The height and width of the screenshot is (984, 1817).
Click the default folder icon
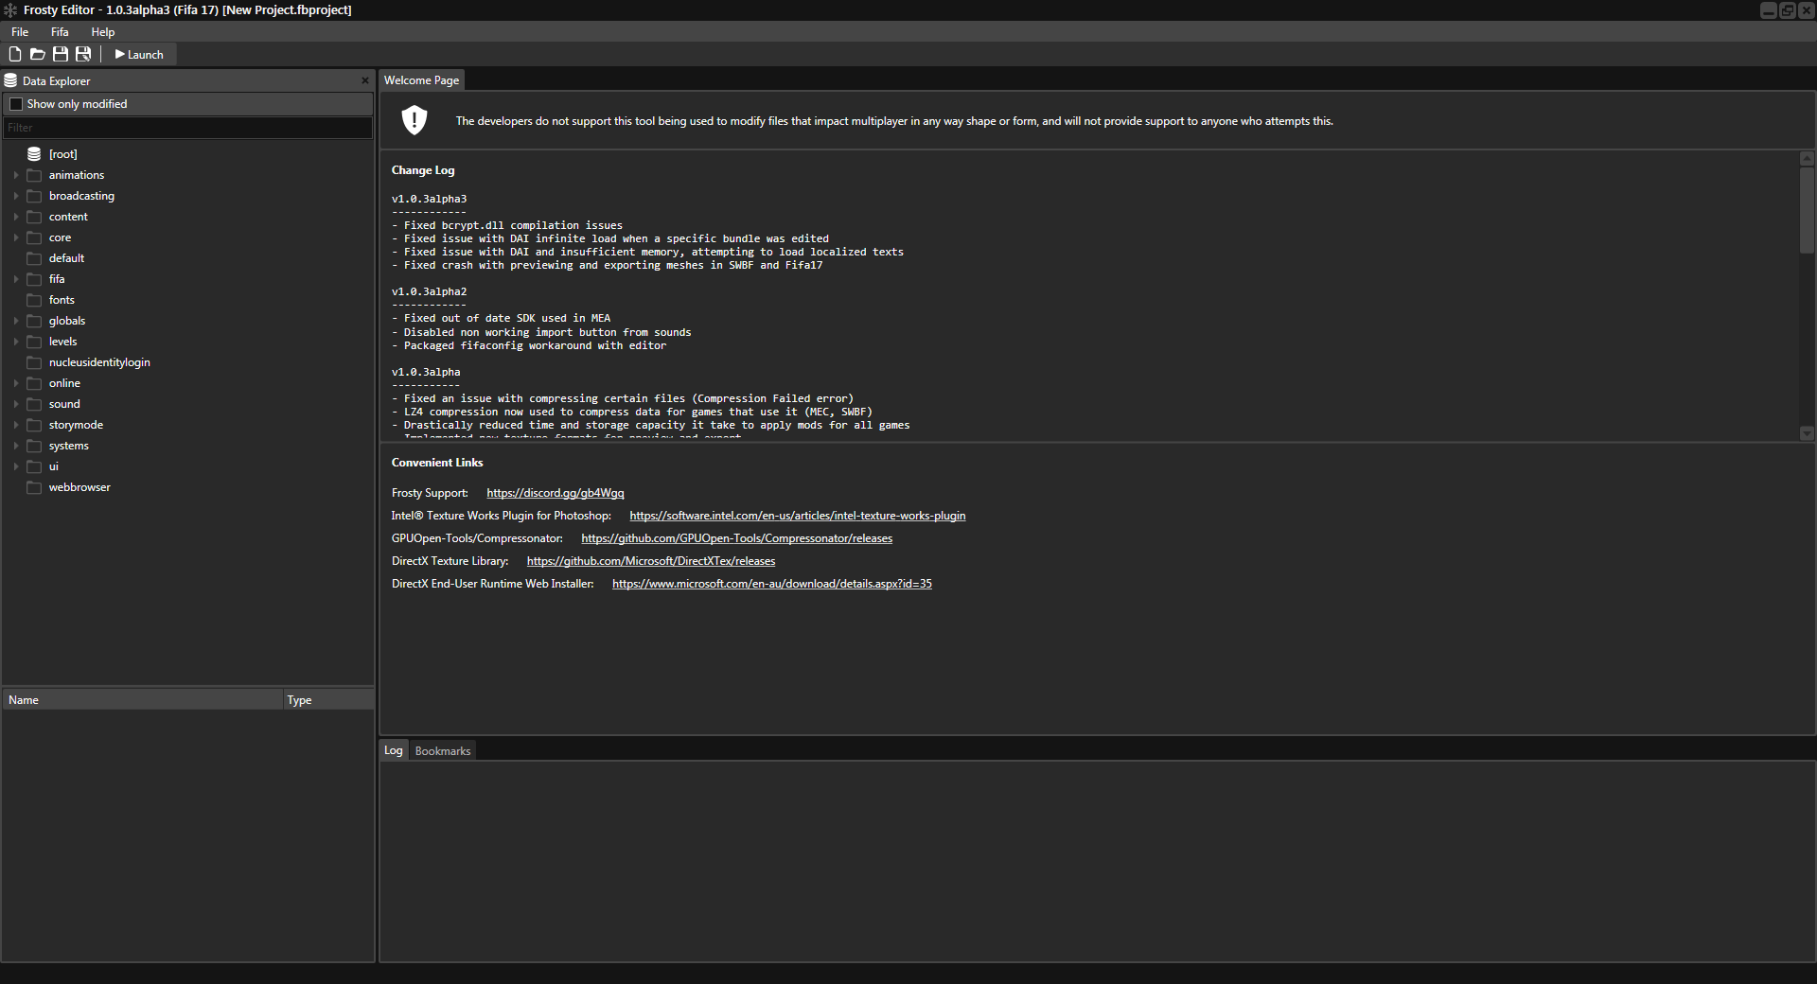pos(34,258)
